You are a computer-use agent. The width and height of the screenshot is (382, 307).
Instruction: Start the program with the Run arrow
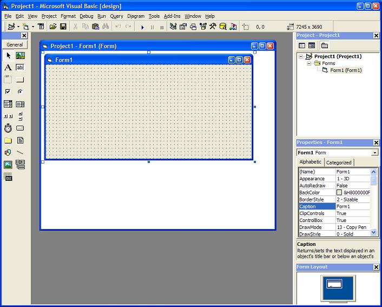coord(142,27)
